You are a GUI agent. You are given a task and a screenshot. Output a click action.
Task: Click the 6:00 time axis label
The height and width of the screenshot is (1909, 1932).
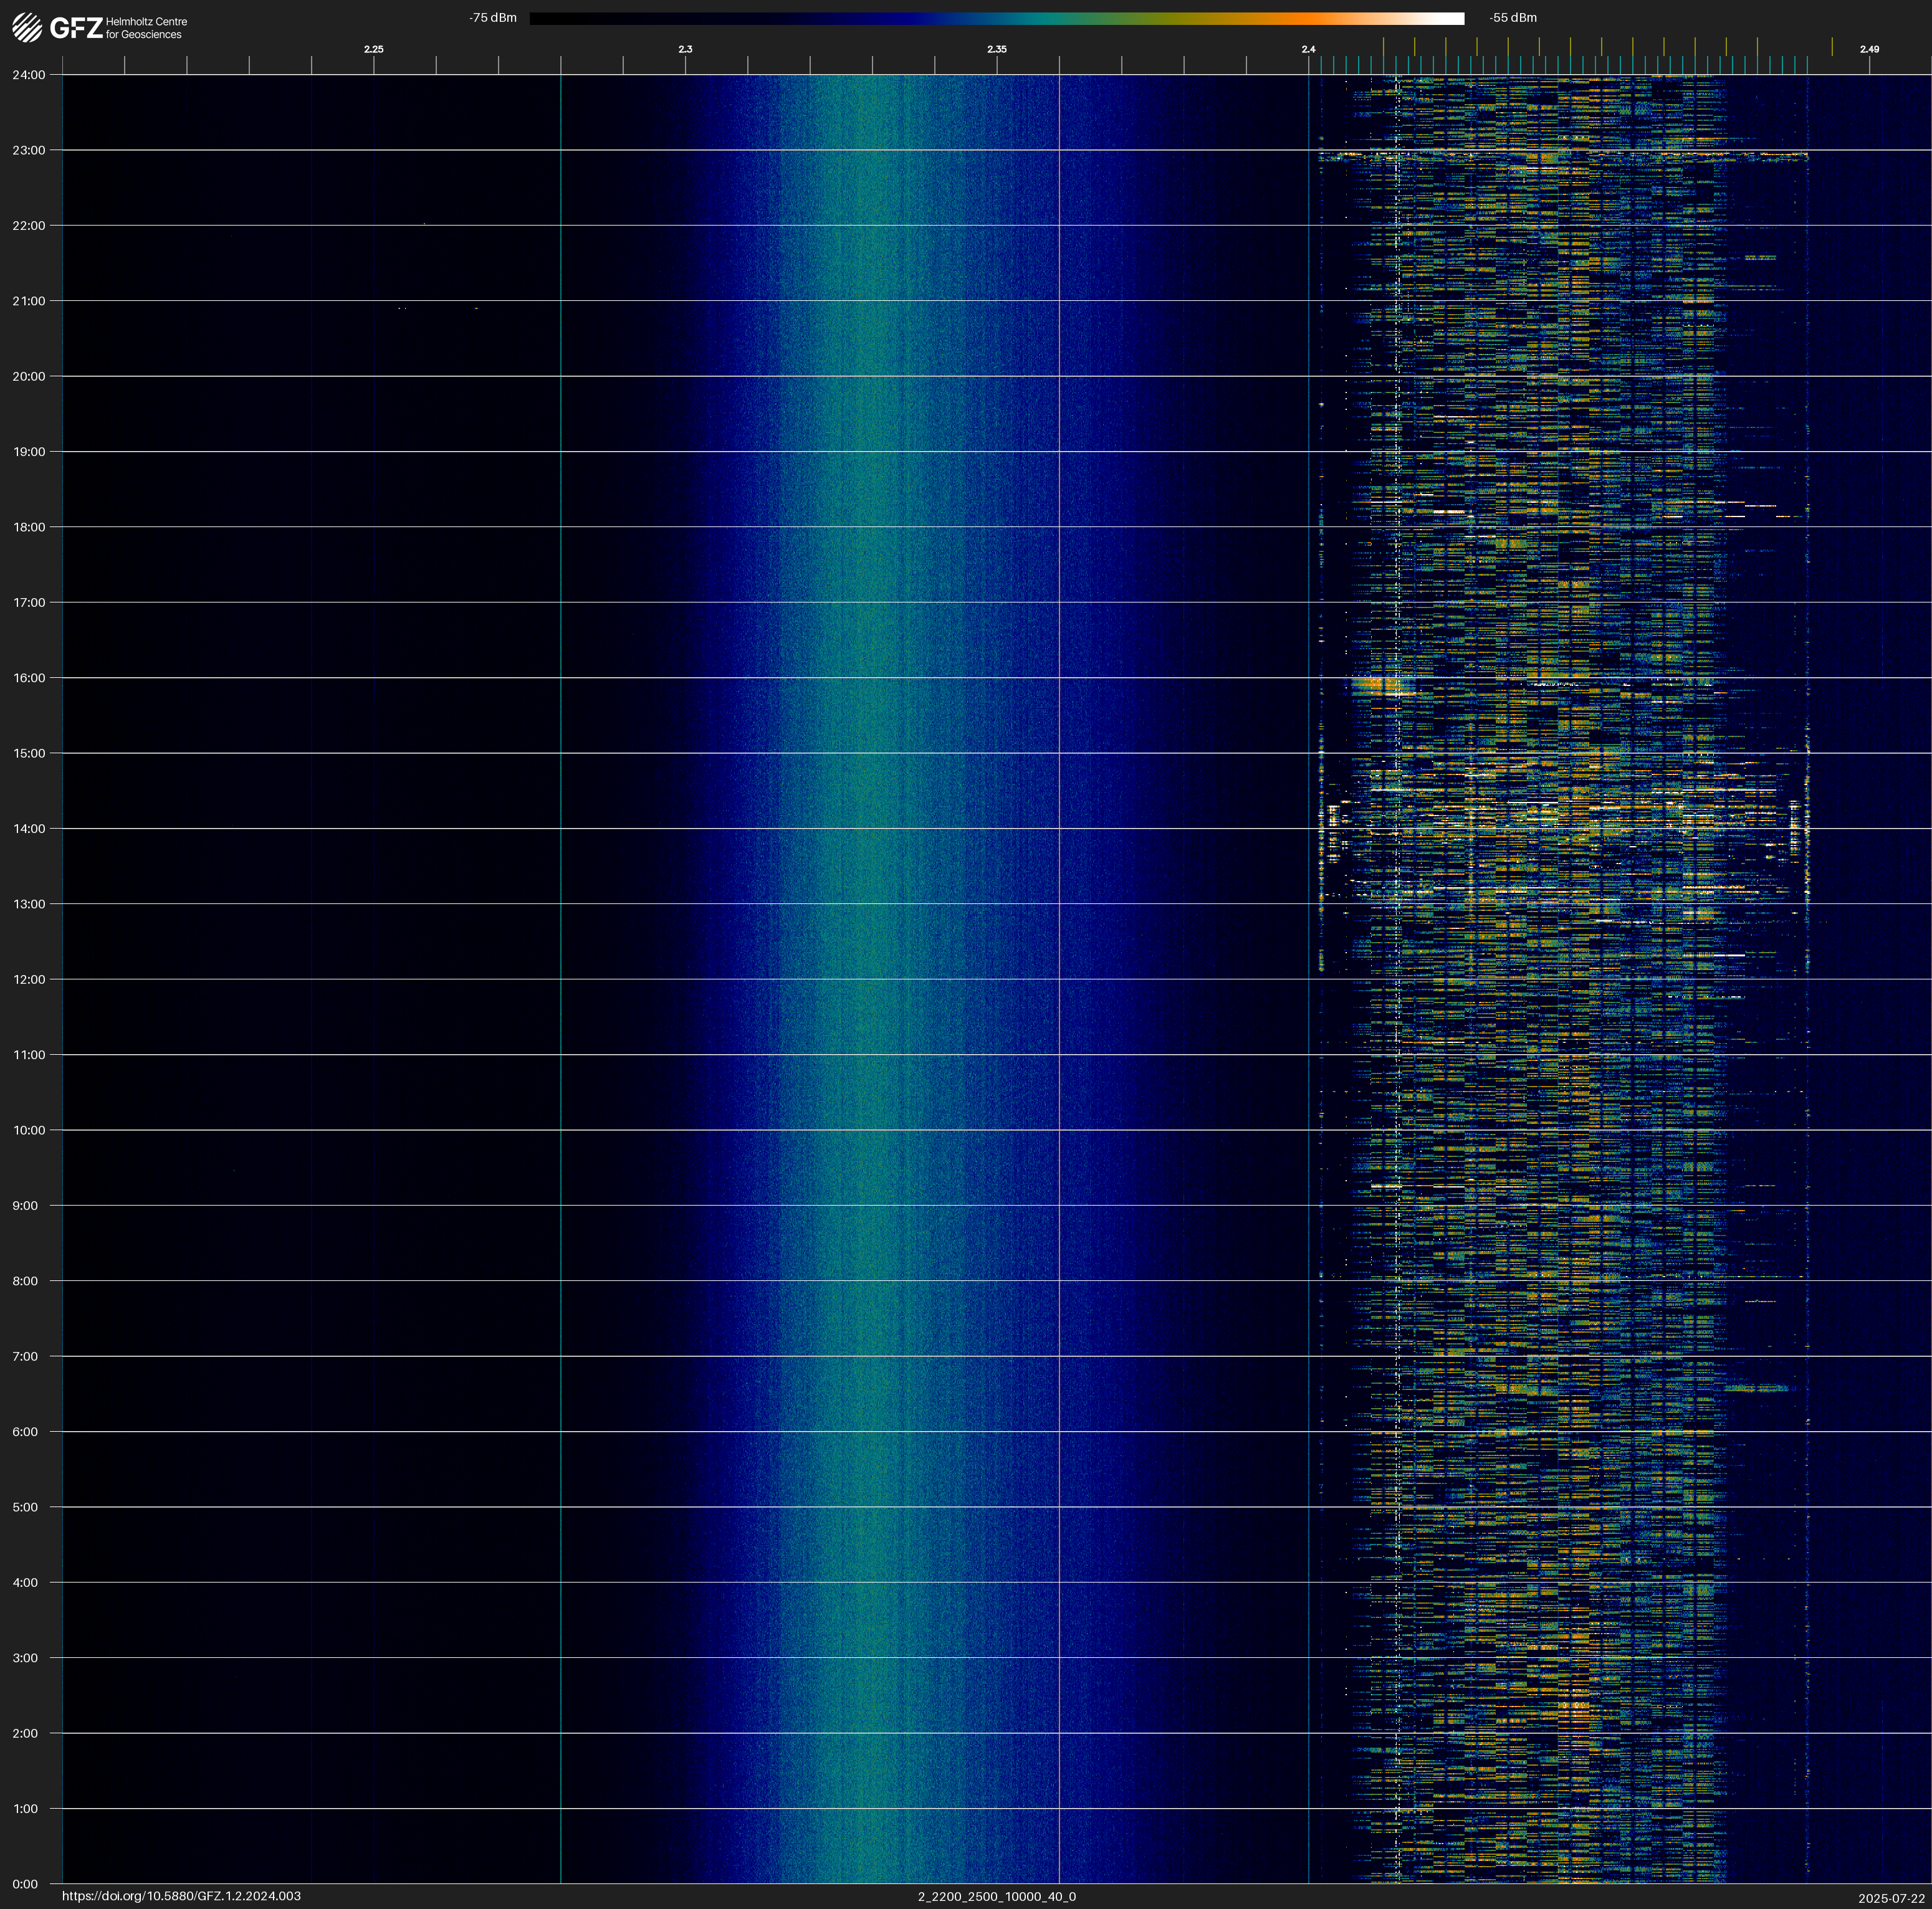25,1431
